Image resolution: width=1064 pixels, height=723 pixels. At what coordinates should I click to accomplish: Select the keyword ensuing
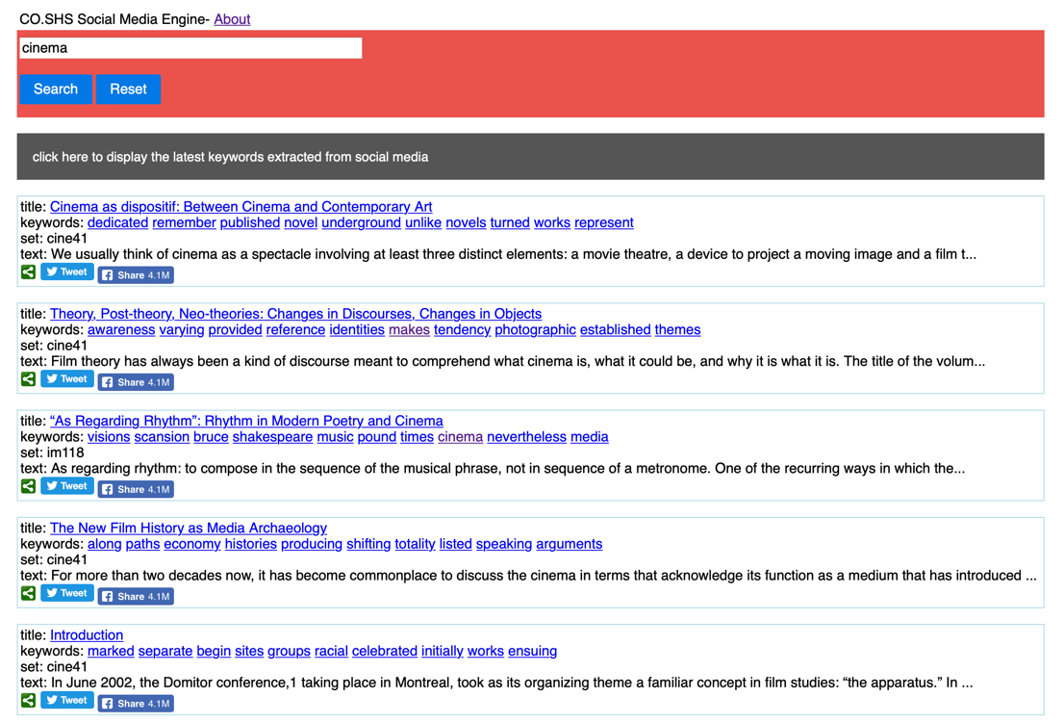coord(533,651)
